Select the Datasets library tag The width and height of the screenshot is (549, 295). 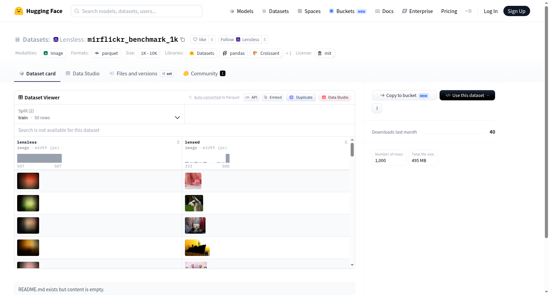click(202, 53)
